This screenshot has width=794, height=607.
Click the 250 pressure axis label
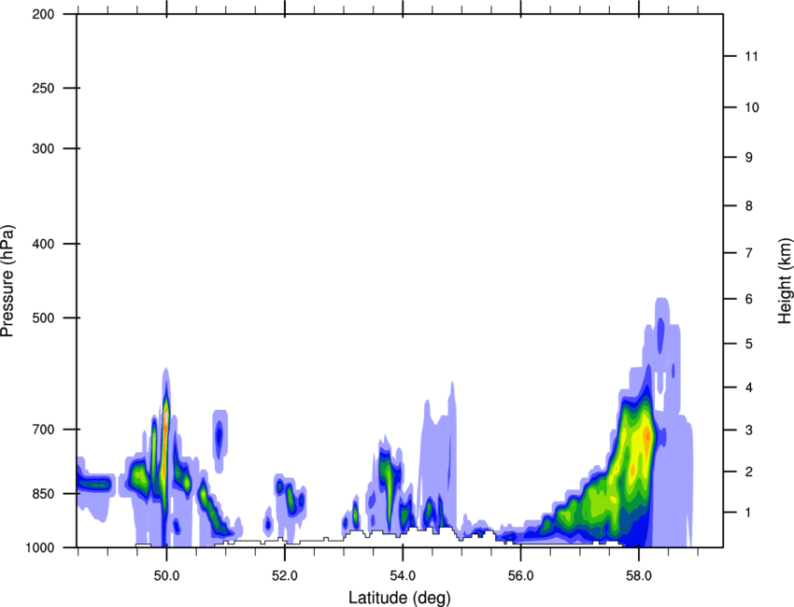[x=43, y=88]
